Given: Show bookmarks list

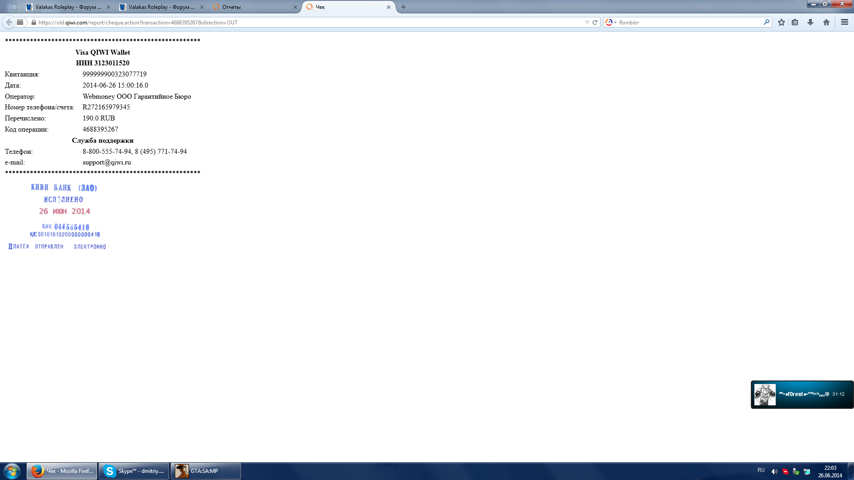Looking at the screenshot, I should [795, 22].
